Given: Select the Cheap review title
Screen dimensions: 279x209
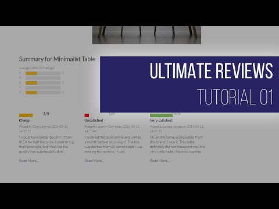Looking at the screenshot, I should point(24,120).
